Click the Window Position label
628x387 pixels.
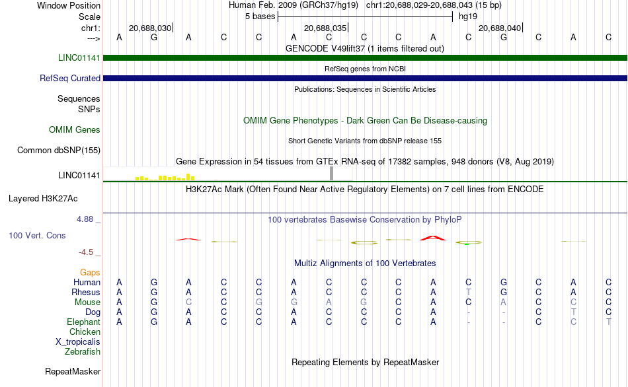[x=69, y=5]
